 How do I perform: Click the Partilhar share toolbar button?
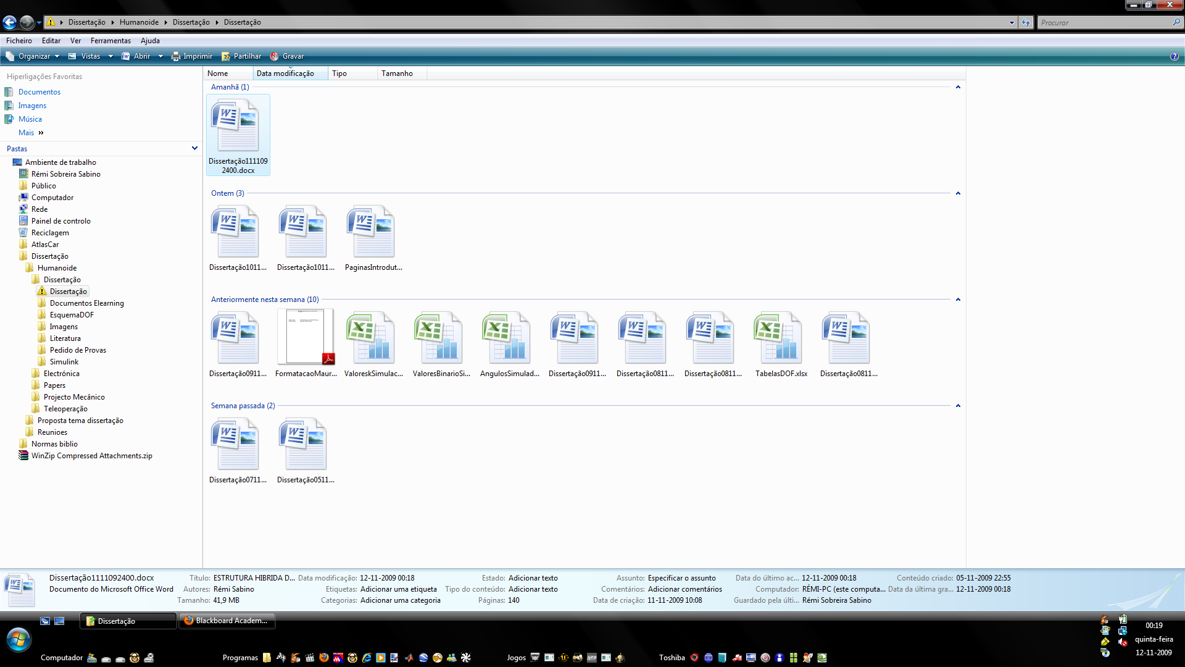point(241,56)
